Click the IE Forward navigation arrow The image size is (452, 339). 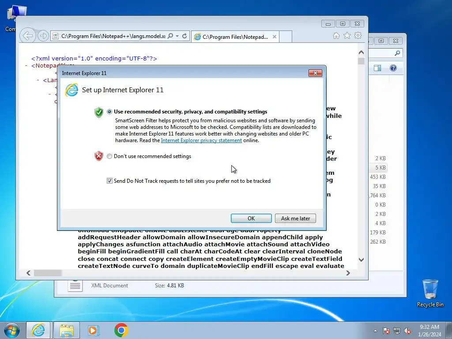coord(43,36)
